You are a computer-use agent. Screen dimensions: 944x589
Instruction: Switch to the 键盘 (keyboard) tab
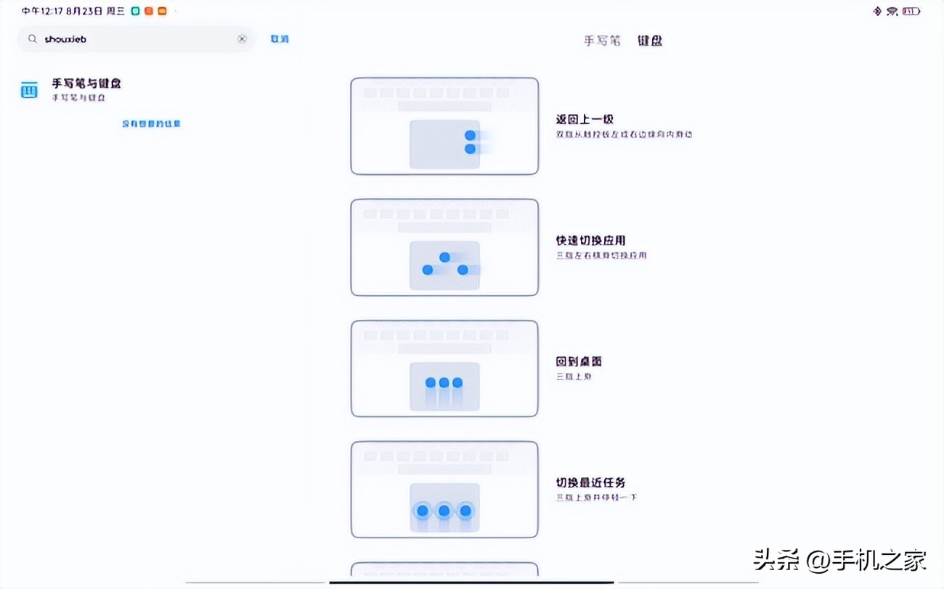pyautogui.click(x=649, y=41)
